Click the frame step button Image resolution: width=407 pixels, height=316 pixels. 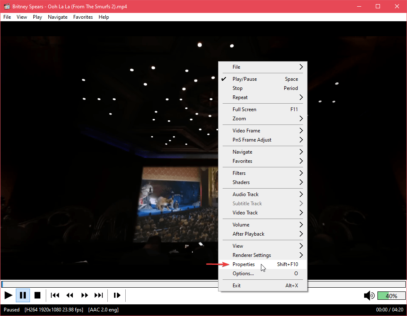pyautogui.click(x=117, y=295)
